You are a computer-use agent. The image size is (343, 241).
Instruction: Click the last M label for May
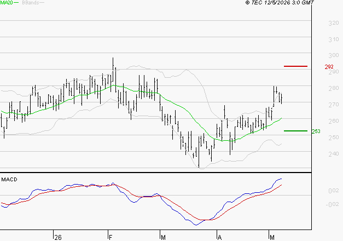(272, 238)
